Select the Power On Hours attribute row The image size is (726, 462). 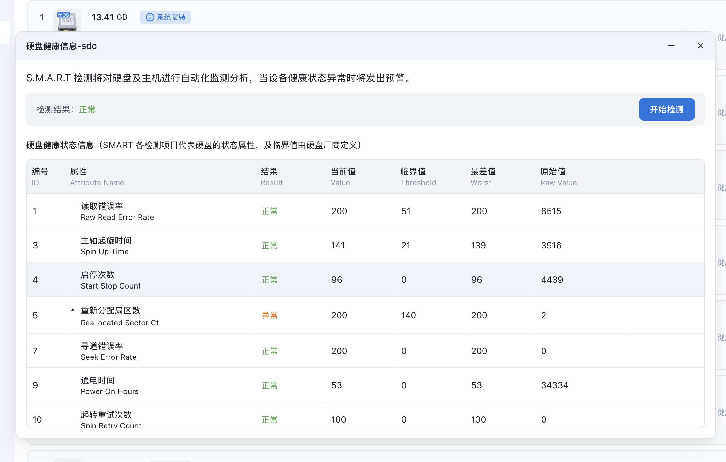[366, 385]
